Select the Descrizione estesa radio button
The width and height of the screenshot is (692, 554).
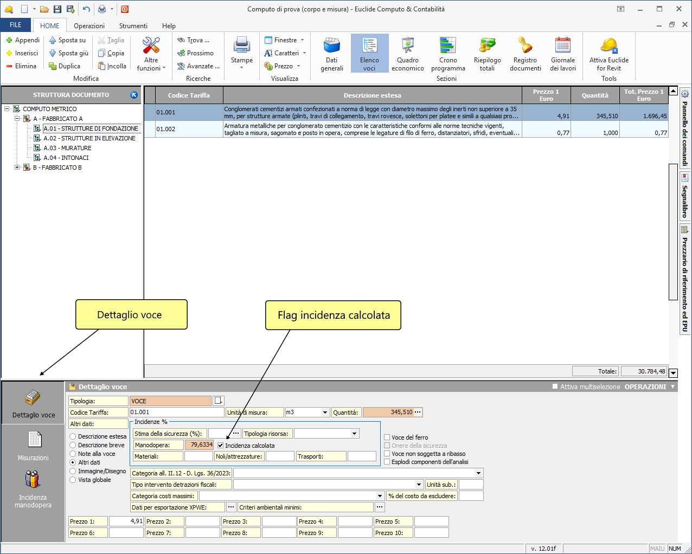click(x=73, y=436)
